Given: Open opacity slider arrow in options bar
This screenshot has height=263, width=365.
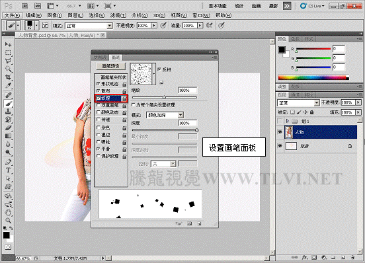Looking at the screenshot, I should tap(154, 25).
